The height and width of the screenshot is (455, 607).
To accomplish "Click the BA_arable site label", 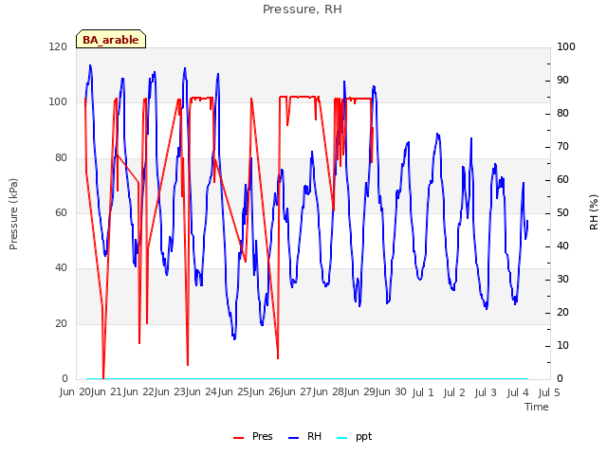I will [111, 39].
